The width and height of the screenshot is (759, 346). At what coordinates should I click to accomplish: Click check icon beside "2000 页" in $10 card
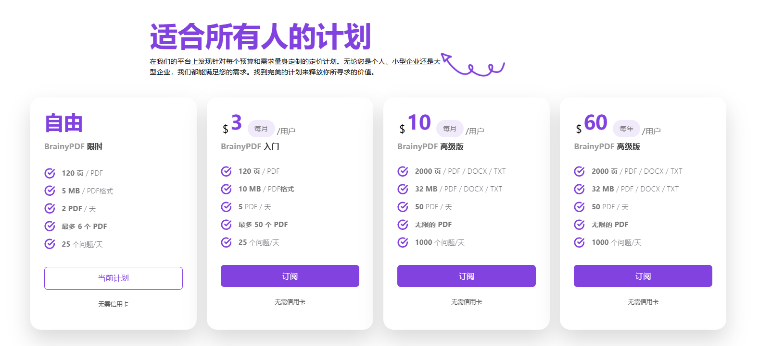[x=403, y=171]
